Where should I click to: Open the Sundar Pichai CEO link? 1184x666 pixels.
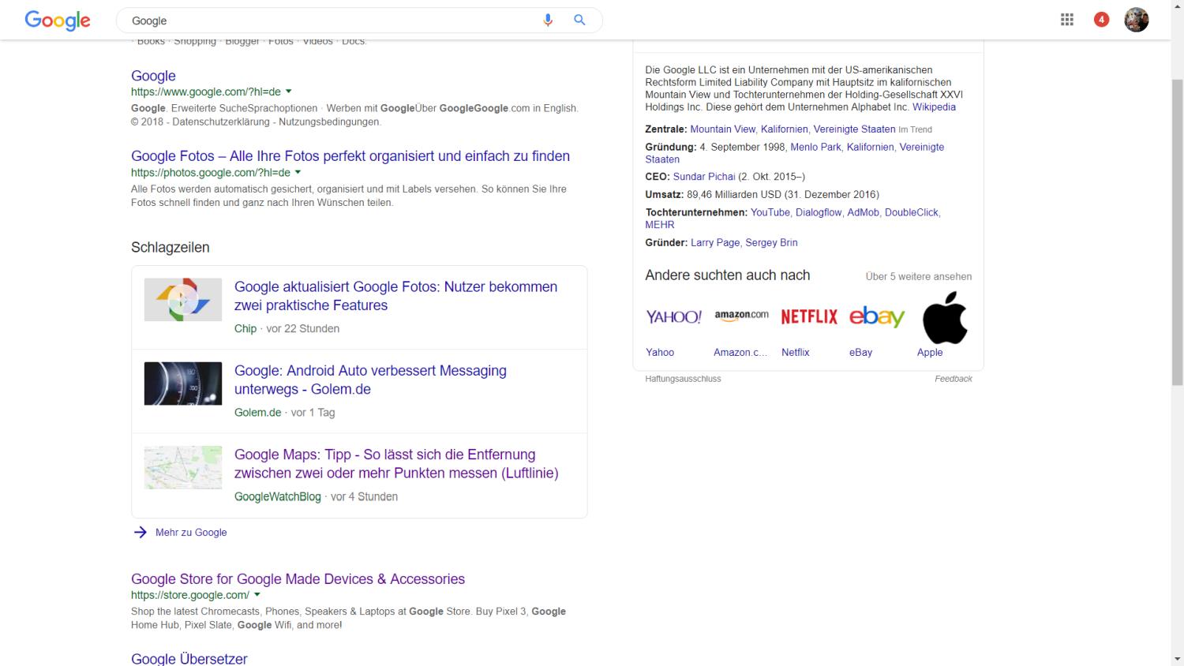[x=704, y=177]
